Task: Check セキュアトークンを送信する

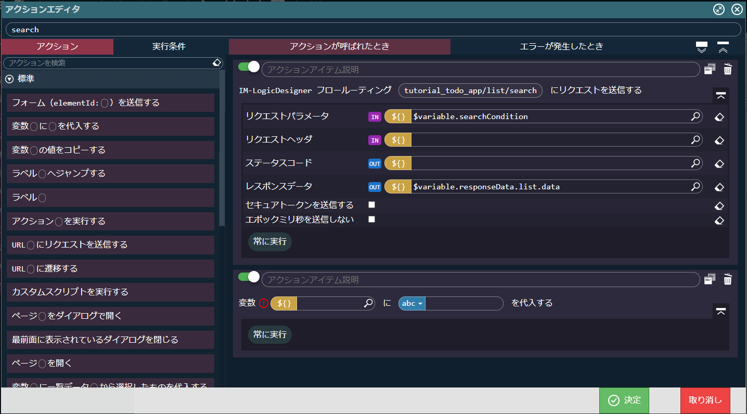Action: tap(371, 204)
